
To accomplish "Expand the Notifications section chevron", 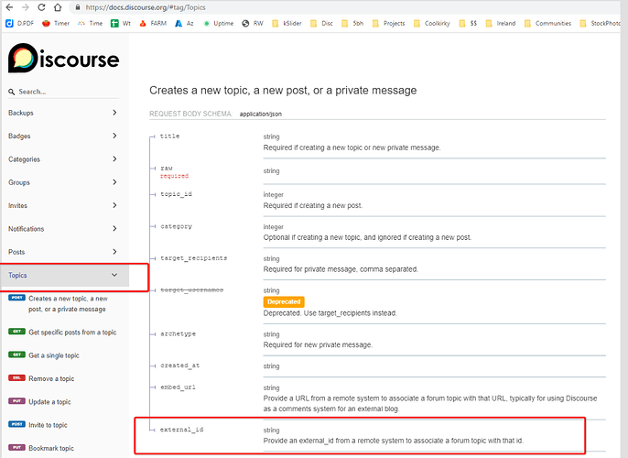I will point(114,229).
